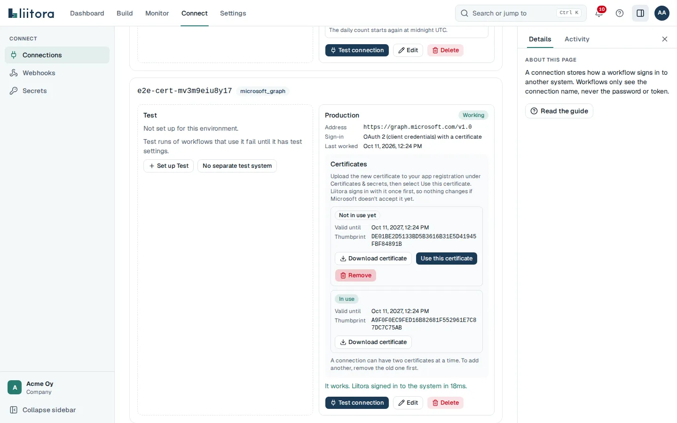Open the Monitor menu item
The width and height of the screenshot is (677, 423).
[157, 13]
